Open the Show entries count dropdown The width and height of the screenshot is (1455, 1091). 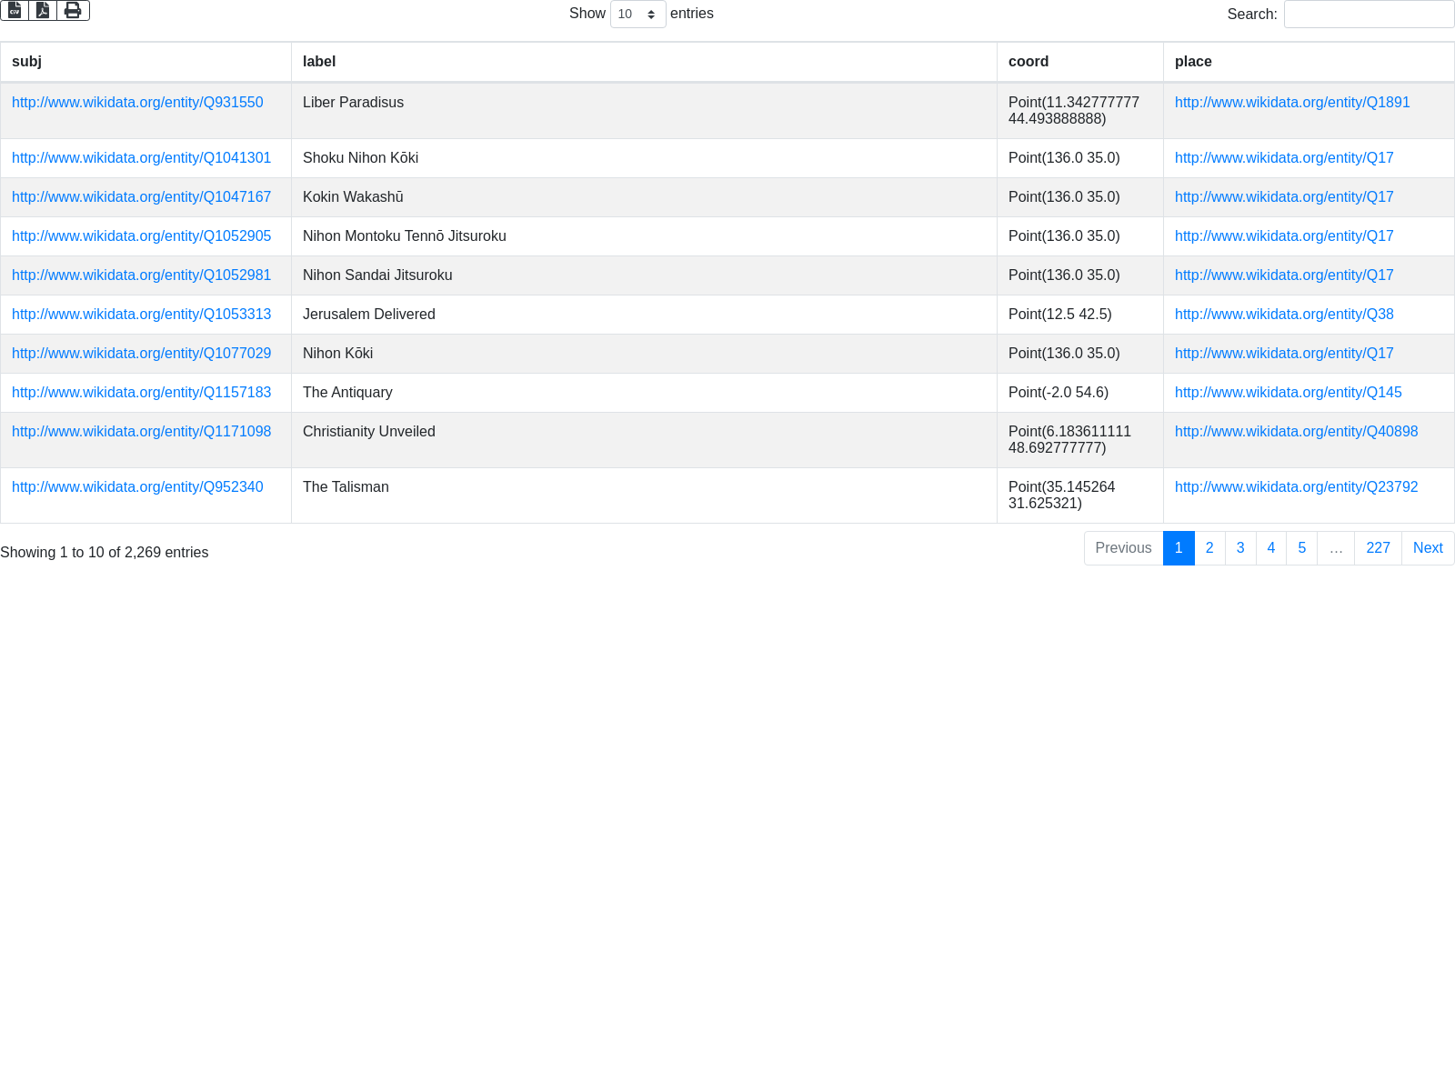(x=637, y=14)
